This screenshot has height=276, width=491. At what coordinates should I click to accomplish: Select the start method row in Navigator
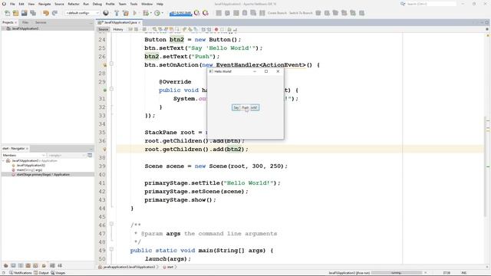coord(48,175)
